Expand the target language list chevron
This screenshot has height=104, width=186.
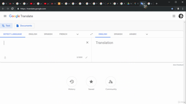[x=147, y=34]
